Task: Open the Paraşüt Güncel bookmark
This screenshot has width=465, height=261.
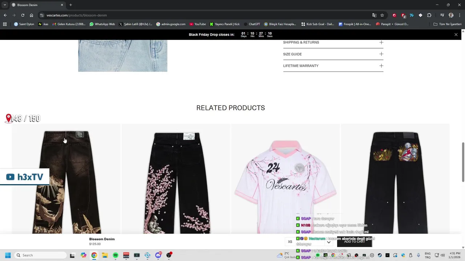Action: [392, 24]
